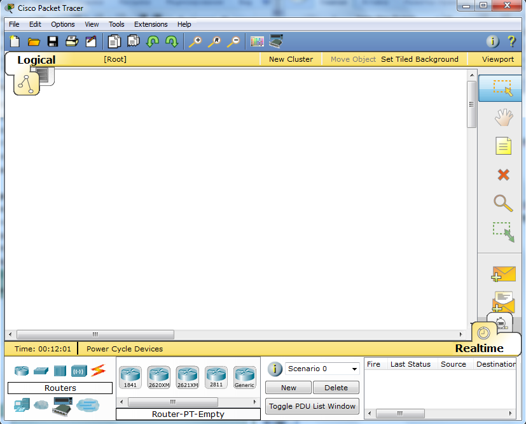Open the Help menu

coord(184,24)
